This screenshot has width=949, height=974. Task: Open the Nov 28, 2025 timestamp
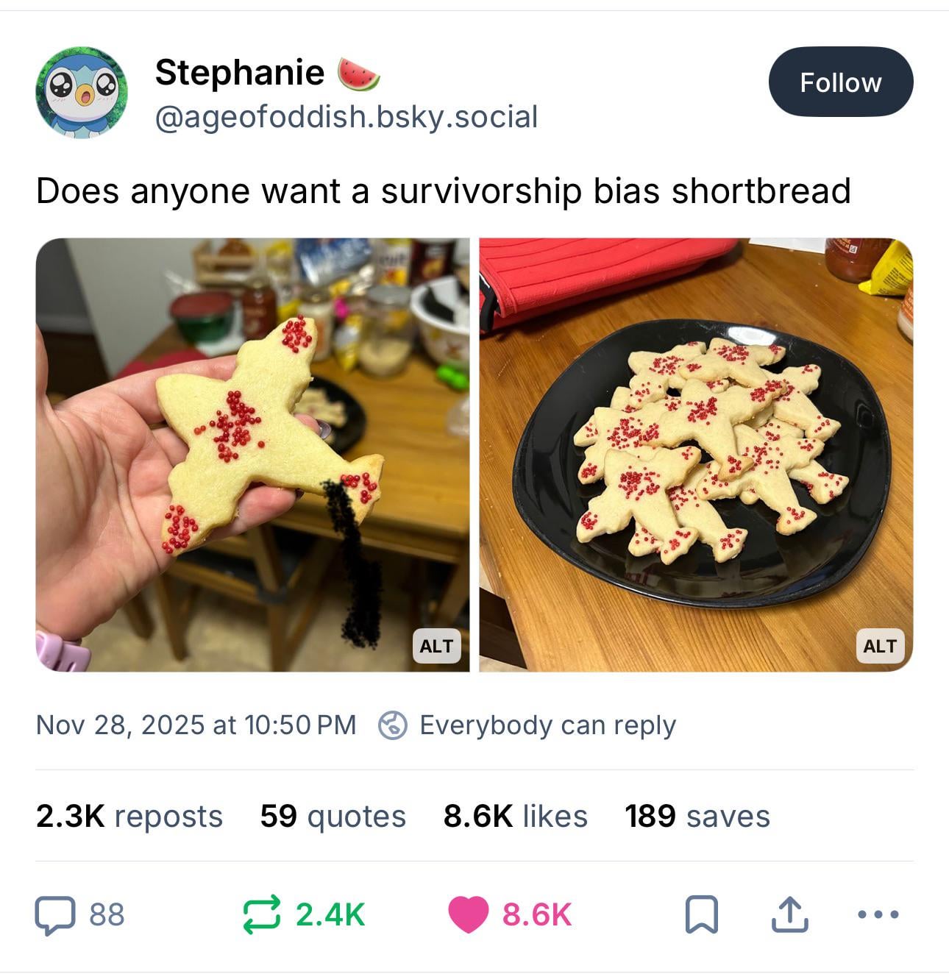(196, 725)
